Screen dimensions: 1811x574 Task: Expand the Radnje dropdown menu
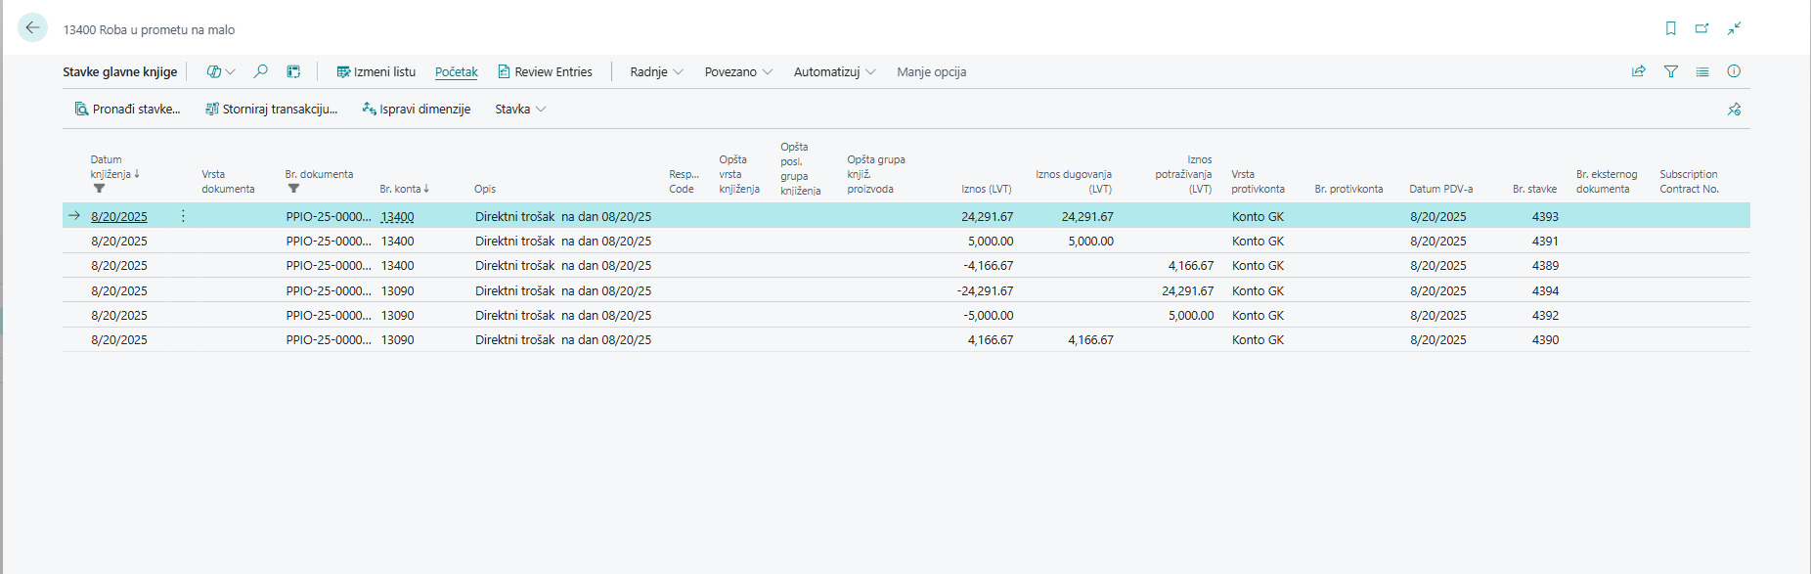point(656,72)
